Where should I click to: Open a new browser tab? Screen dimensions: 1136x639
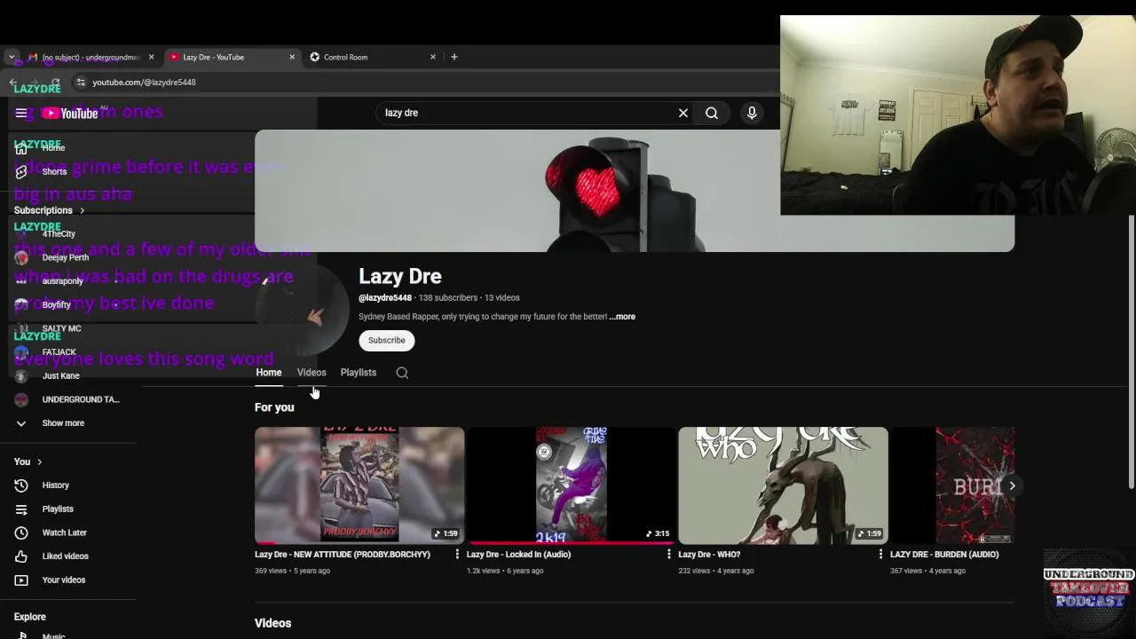click(454, 57)
